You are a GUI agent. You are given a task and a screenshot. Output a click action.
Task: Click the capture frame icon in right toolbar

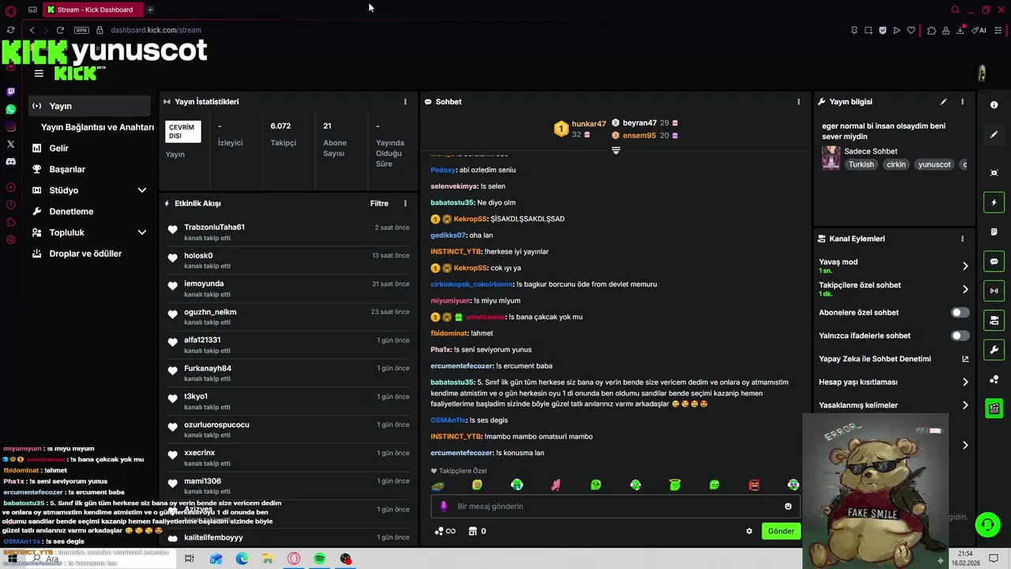(994, 173)
